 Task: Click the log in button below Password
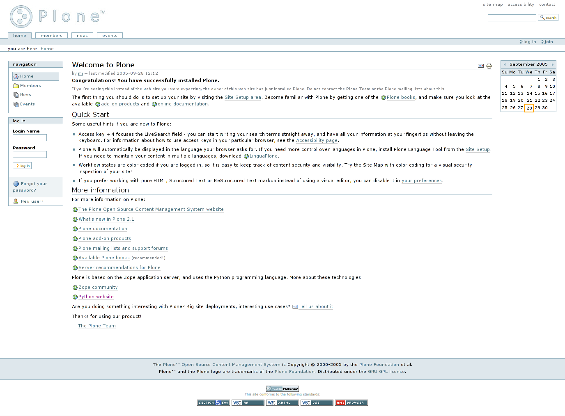click(x=22, y=166)
